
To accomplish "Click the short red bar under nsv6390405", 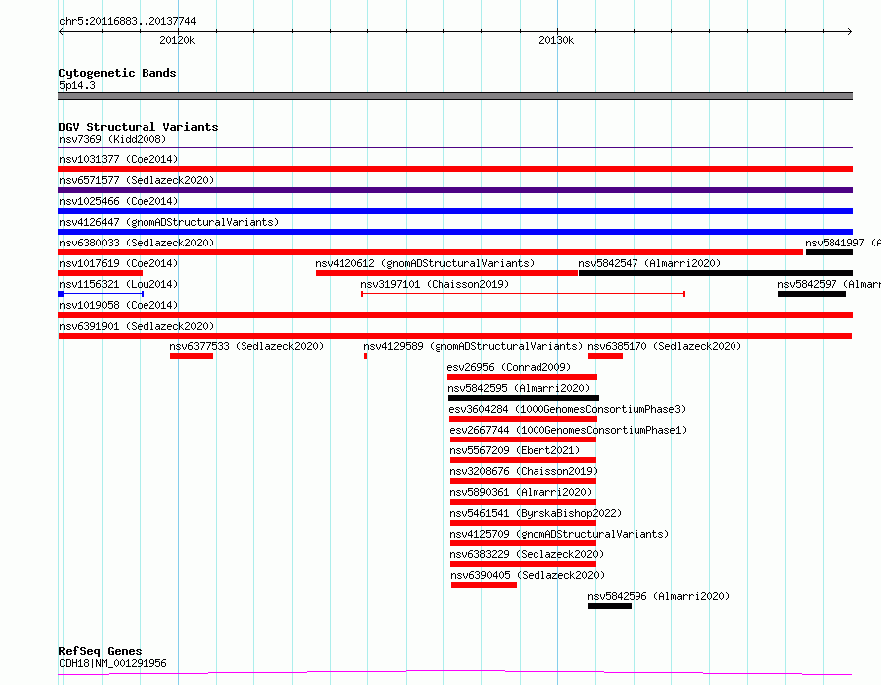I will [x=484, y=585].
